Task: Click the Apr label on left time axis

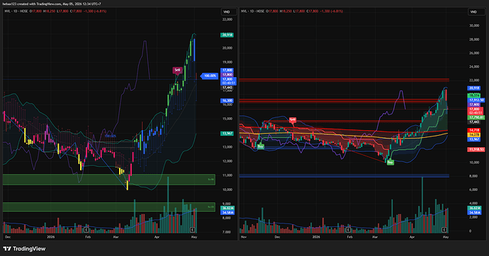Action: click(157, 237)
